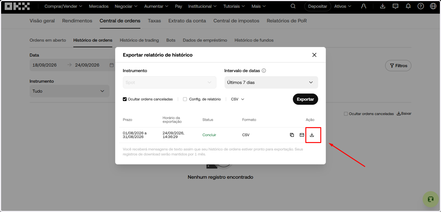
Task: Open the user profile icon
Action: tap(363, 6)
